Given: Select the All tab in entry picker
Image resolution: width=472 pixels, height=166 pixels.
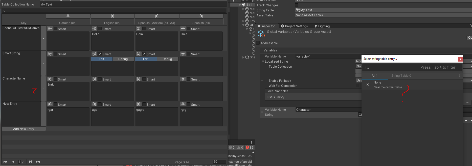Looking at the screenshot, I should pyautogui.click(x=374, y=76).
